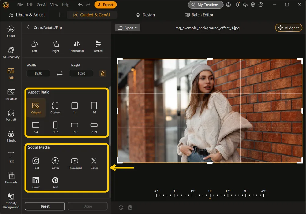The image size is (306, 214).
Task: Choose 5:4 aspect ratio
Action: 36,127
